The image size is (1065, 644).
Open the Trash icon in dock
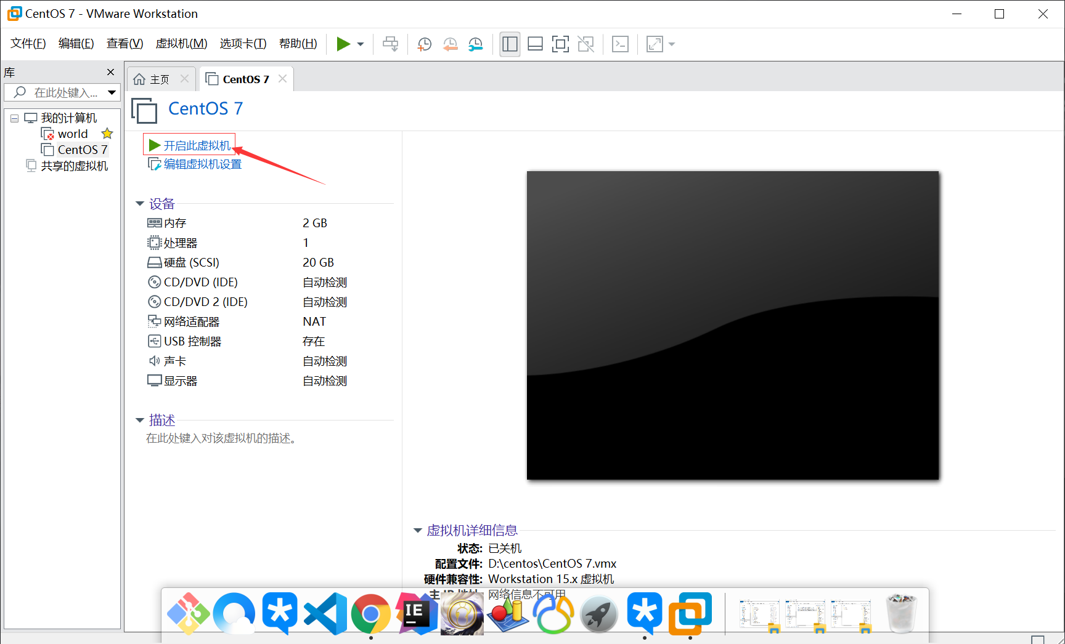[902, 613]
